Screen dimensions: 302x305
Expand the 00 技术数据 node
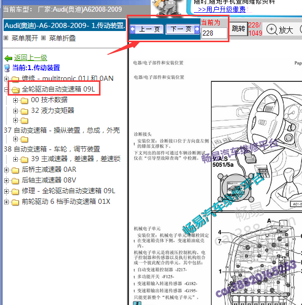[x=15, y=100]
